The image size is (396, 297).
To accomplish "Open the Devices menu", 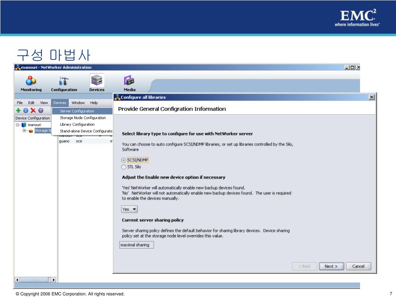I will coord(60,103).
